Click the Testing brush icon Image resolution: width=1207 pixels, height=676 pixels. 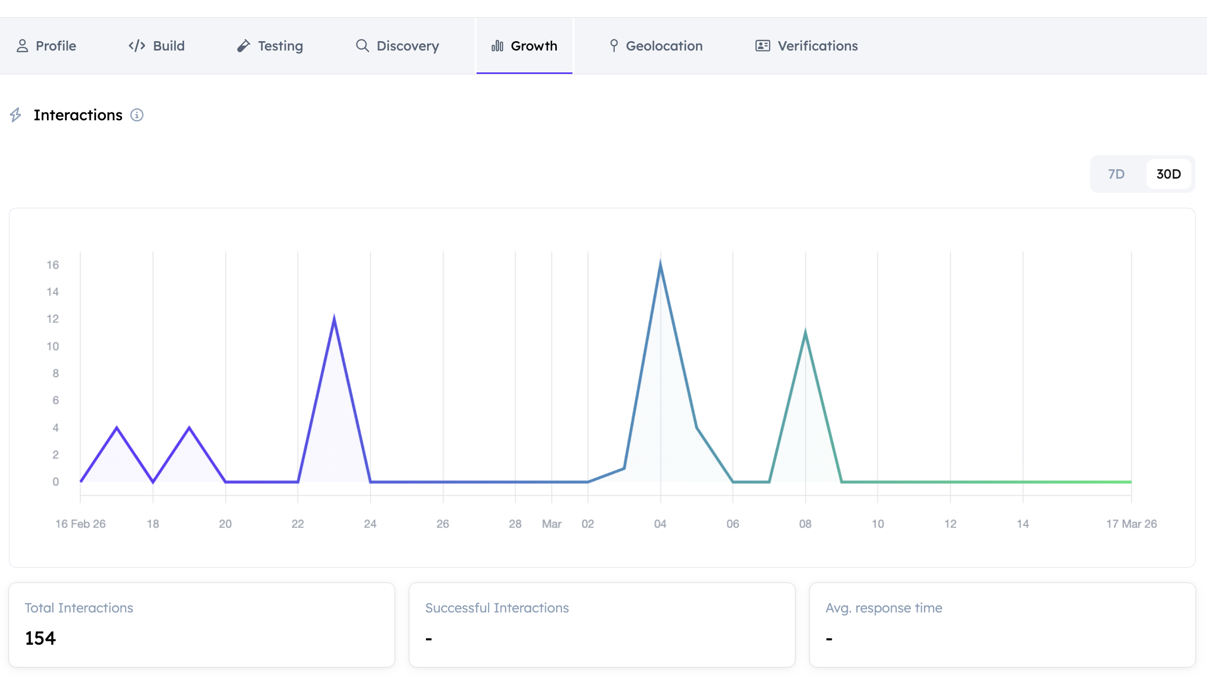tap(243, 46)
